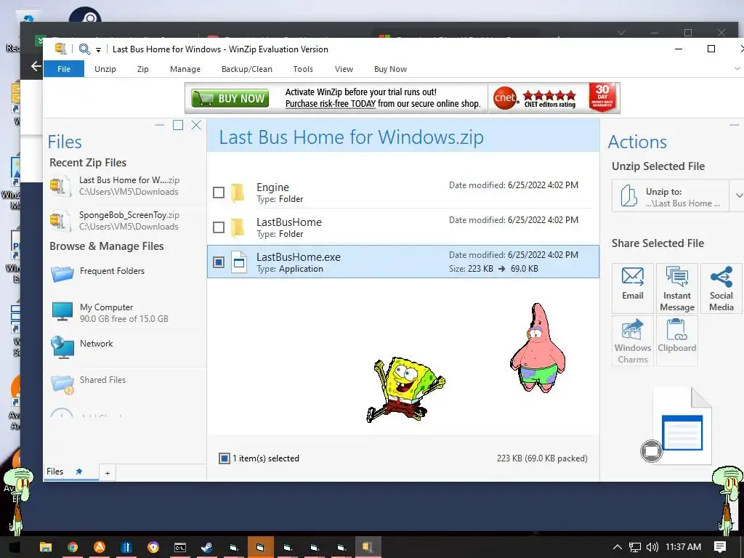Open the Backup/Clean ribbon tab
744x558 pixels.
click(x=247, y=69)
